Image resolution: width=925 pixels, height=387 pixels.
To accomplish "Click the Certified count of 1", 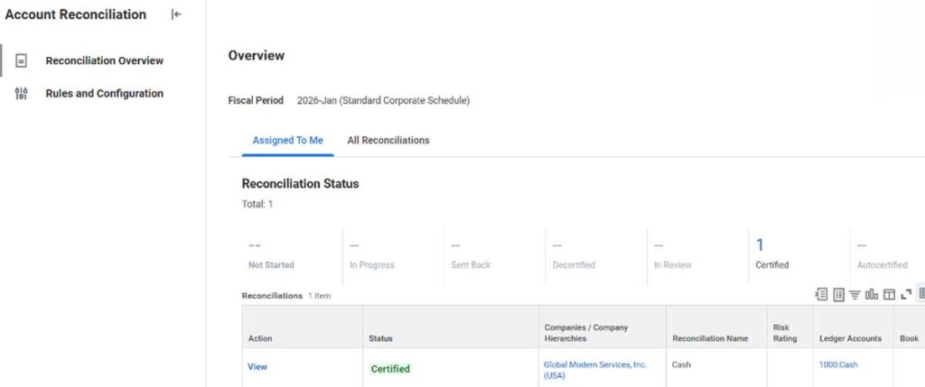I will coord(760,244).
